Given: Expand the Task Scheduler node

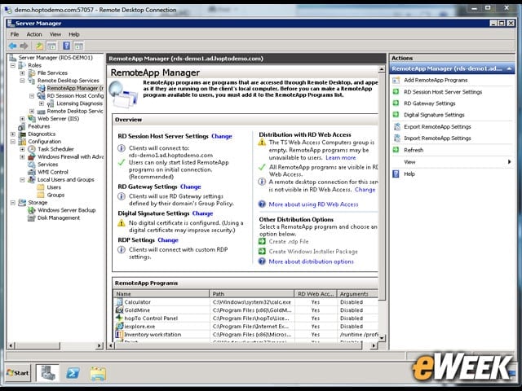Looking at the screenshot, I should pos(22,149).
